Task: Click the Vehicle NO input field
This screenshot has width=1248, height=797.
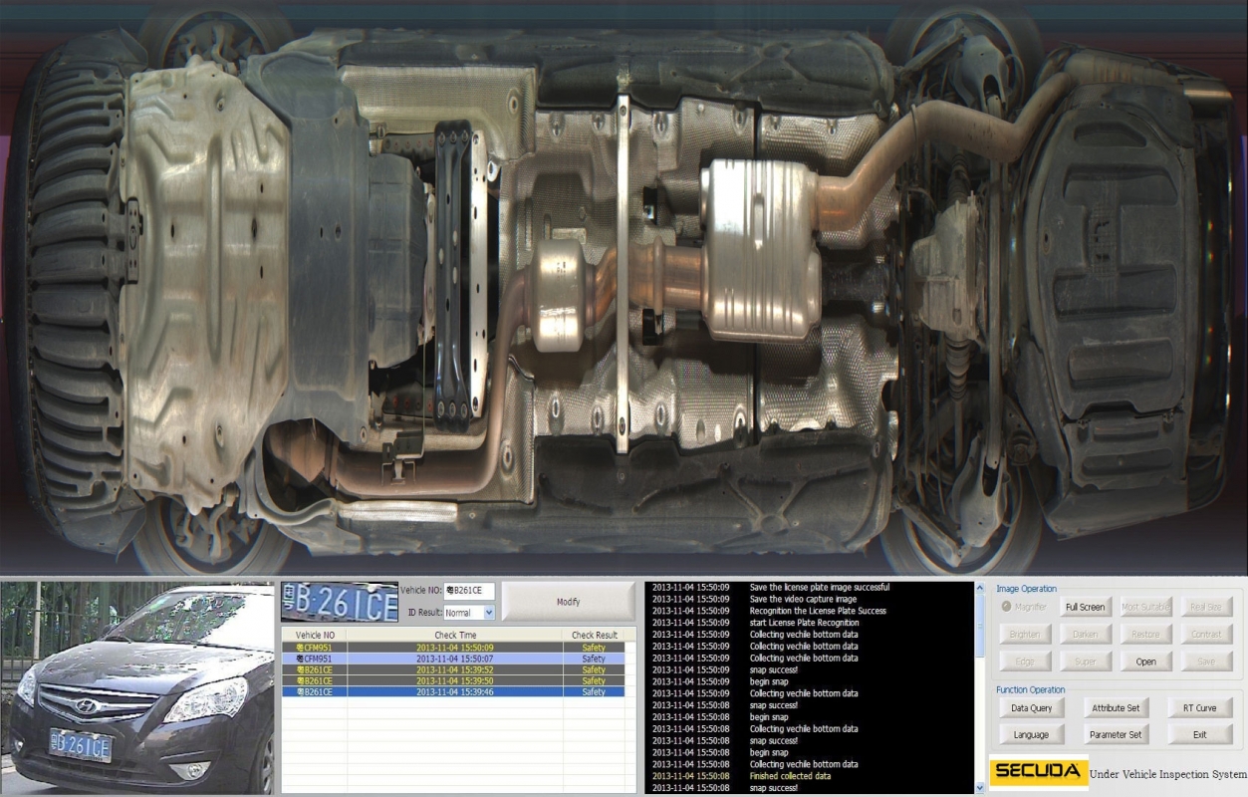Action: (x=469, y=591)
